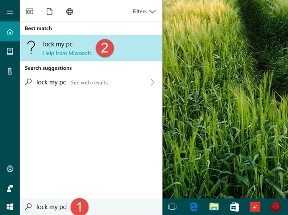Image resolution: width=288 pixels, height=215 pixels.
Task: Click into the 'lock my pc' search box
Action: pyautogui.click(x=91, y=207)
